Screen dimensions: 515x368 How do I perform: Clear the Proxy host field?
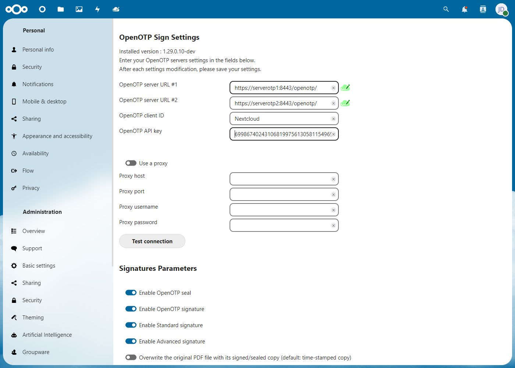click(333, 179)
